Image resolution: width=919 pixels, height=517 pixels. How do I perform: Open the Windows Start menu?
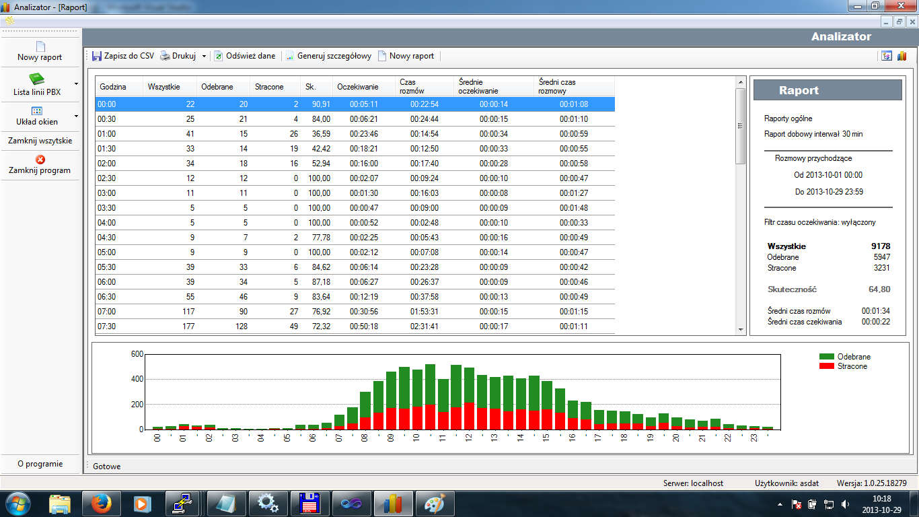(x=17, y=503)
